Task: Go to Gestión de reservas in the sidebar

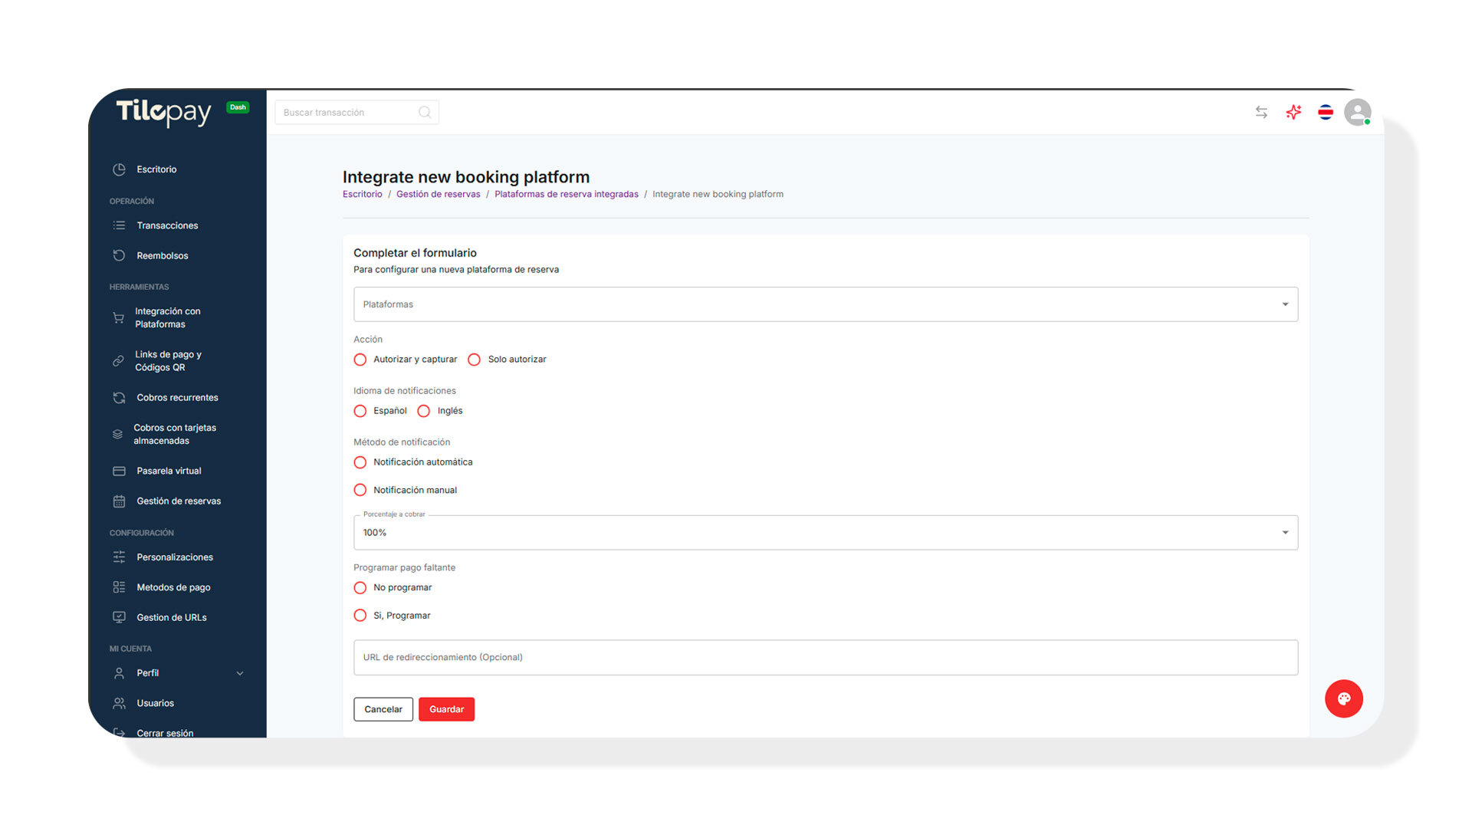Action: 178,501
